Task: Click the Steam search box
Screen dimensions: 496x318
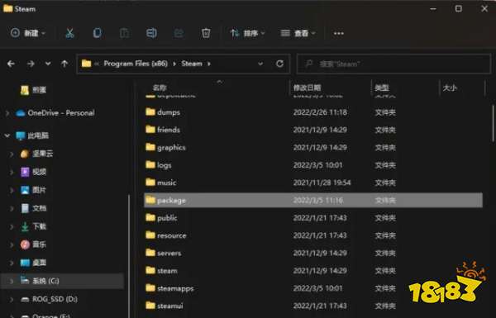Action: 393,64
